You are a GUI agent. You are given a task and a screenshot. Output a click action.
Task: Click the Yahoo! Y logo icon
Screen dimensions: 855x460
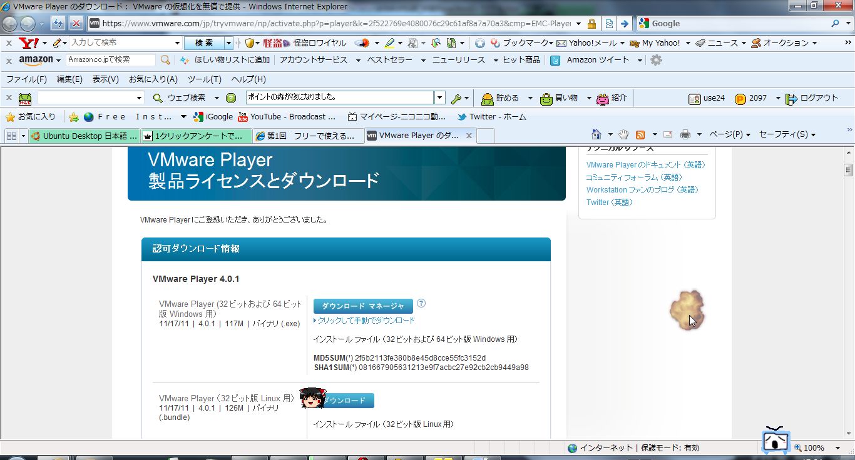[x=29, y=43]
